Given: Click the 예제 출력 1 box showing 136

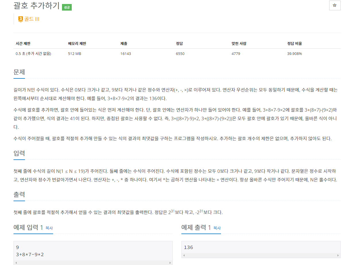Looking at the screenshot, I should point(261,250).
